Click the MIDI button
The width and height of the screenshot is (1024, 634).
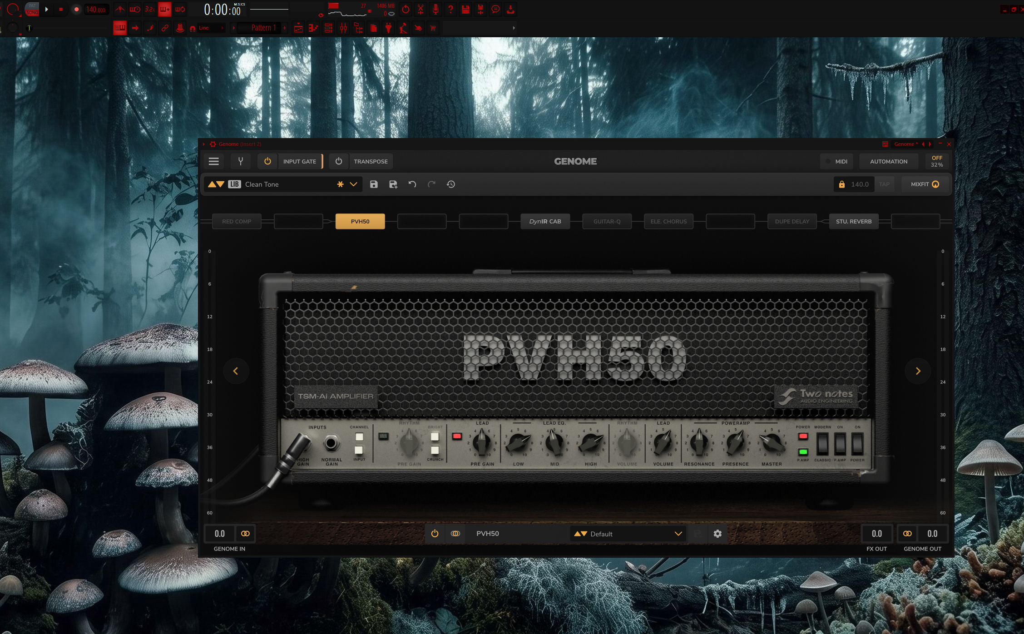pyautogui.click(x=836, y=161)
